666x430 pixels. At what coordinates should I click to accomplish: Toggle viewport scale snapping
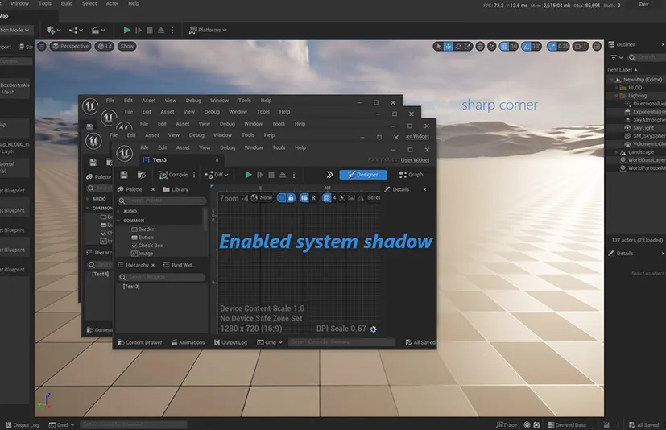(552, 47)
